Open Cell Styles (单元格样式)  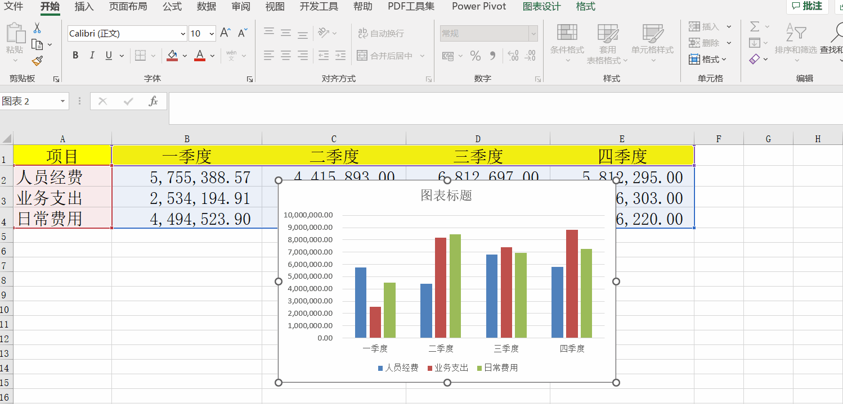click(x=653, y=43)
